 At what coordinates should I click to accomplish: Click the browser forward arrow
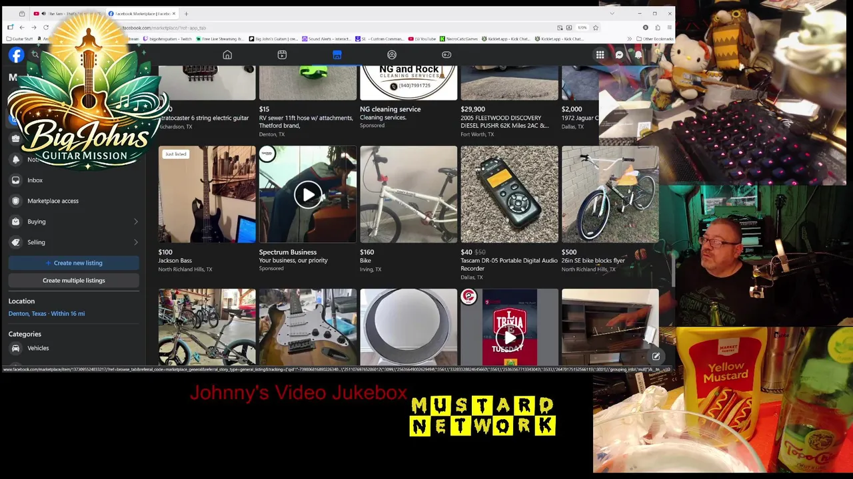point(33,27)
